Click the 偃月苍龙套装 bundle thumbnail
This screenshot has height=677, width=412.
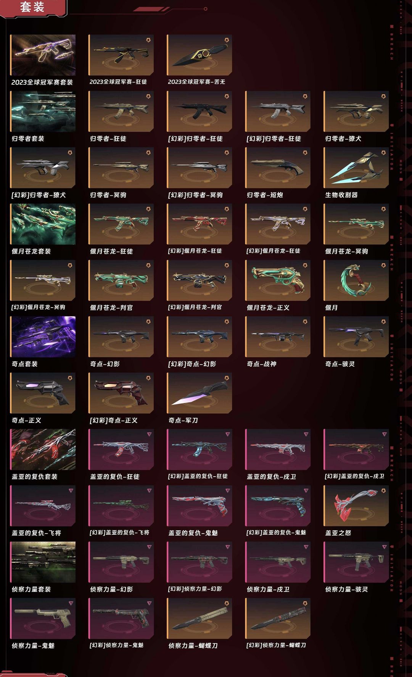pyautogui.click(x=43, y=224)
